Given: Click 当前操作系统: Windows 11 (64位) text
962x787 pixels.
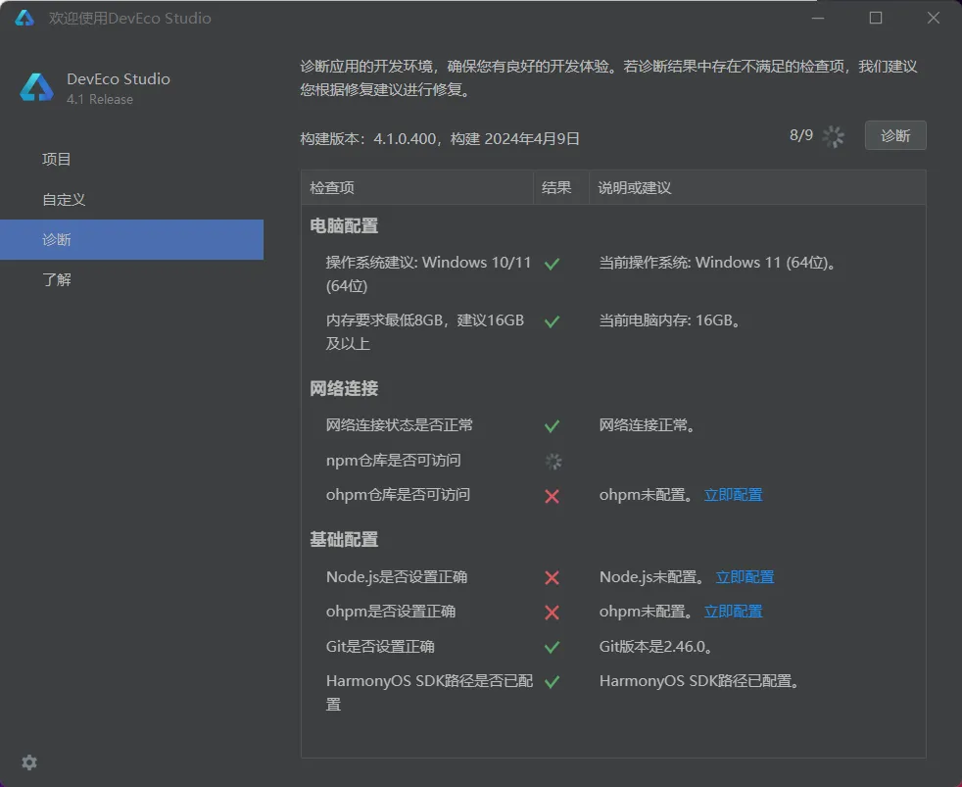Looking at the screenshot, I should 717,263.
